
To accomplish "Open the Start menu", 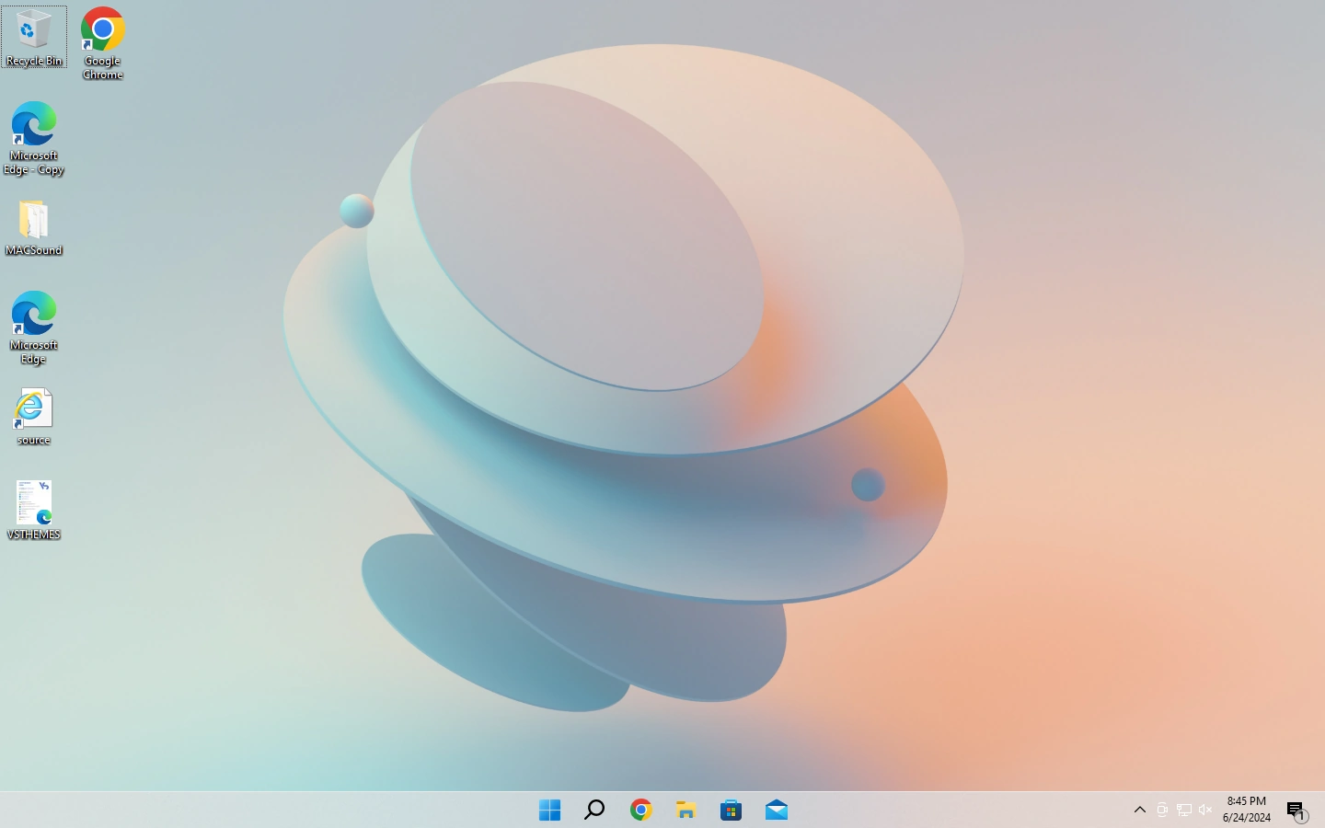I will (x=549, y=811).
